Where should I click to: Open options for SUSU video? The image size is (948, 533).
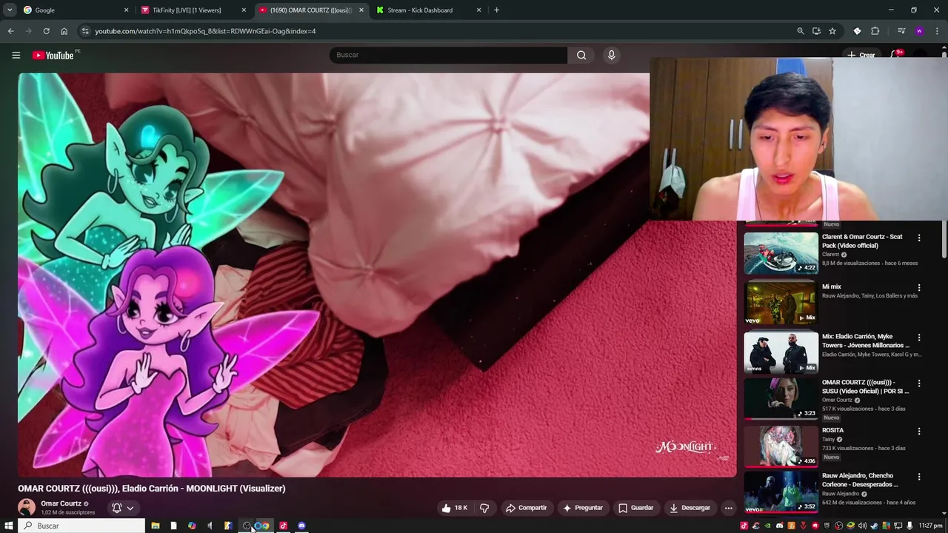coord(919,383)
